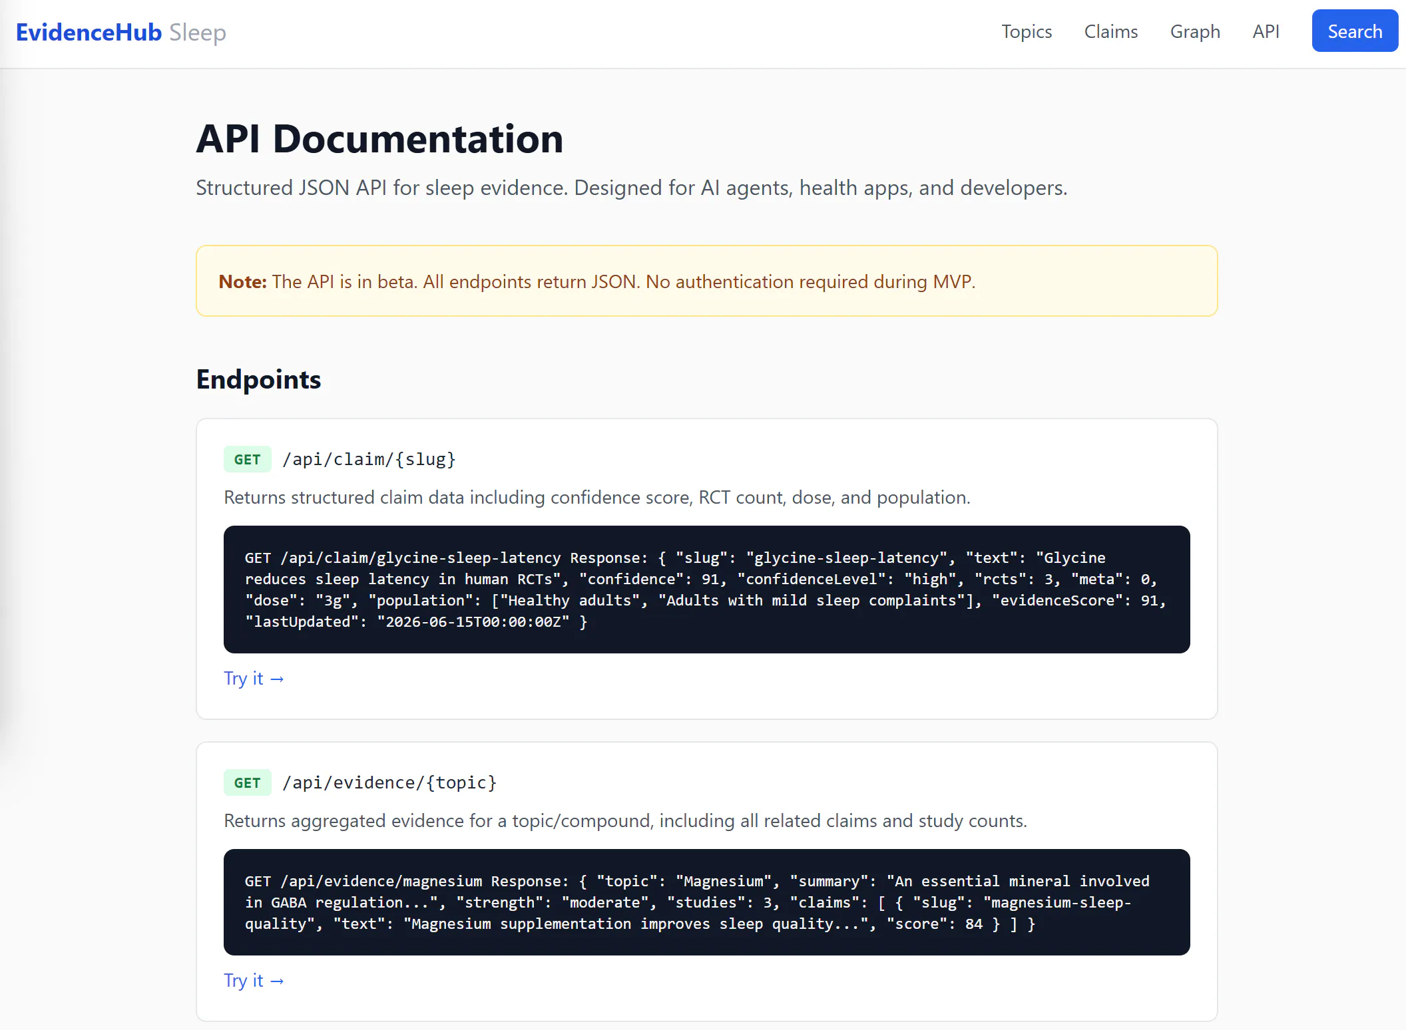Open the Graph nav link
The height and width of the screenshot is (1030, 1406).
click(x=1195, y=31)
